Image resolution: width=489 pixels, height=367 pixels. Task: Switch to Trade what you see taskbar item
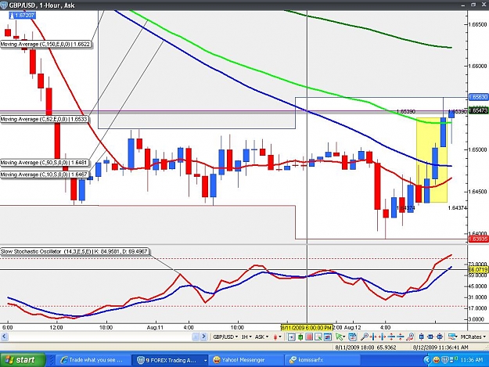click(x=92, y=360)
